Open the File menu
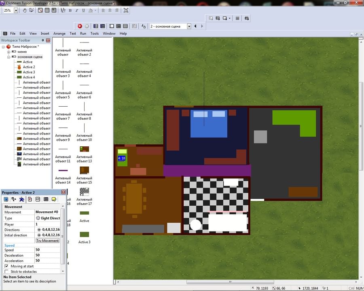This screenshot has width=364, height=291. pyautogui.click(x=13, y=34)
